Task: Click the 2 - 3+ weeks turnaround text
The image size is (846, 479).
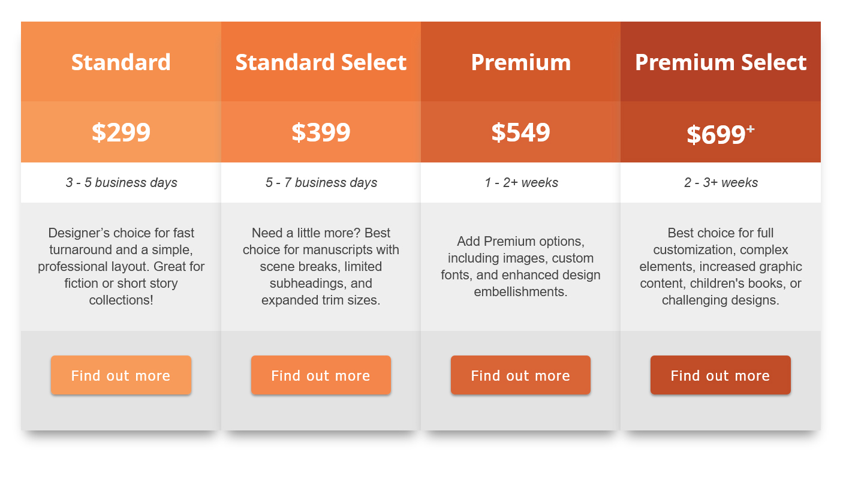Action: point(720,183)
